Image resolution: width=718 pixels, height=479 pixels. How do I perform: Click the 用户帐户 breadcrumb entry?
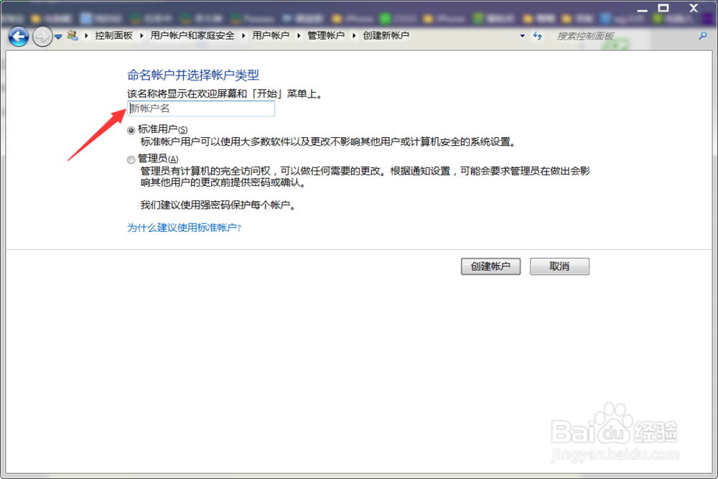click(271, 34)
